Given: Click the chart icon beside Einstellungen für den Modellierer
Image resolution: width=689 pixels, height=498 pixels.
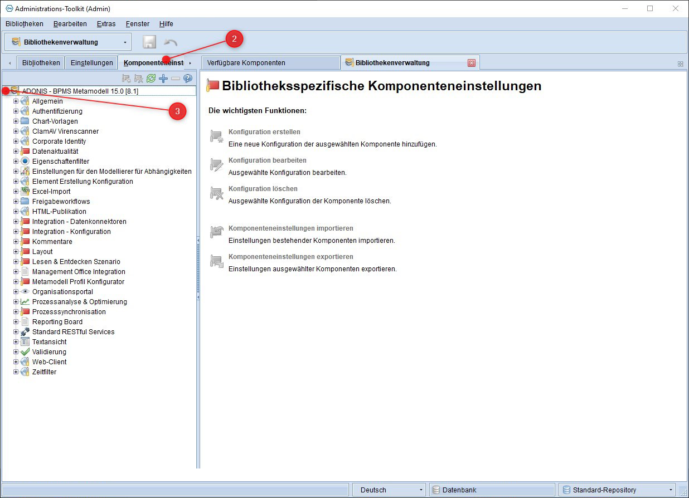Looking at the screenshot, I should coord(25,172).
